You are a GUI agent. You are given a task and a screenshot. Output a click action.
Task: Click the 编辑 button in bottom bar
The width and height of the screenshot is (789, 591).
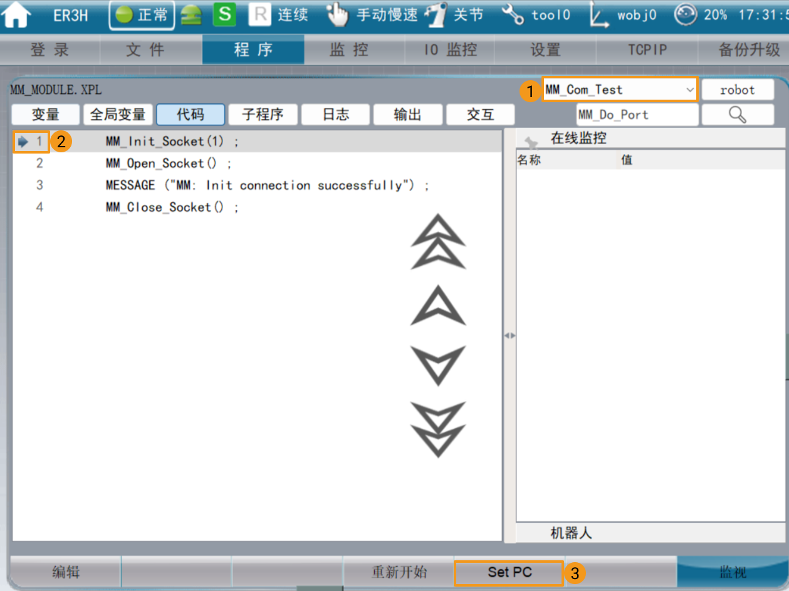(x=66, y=572)
